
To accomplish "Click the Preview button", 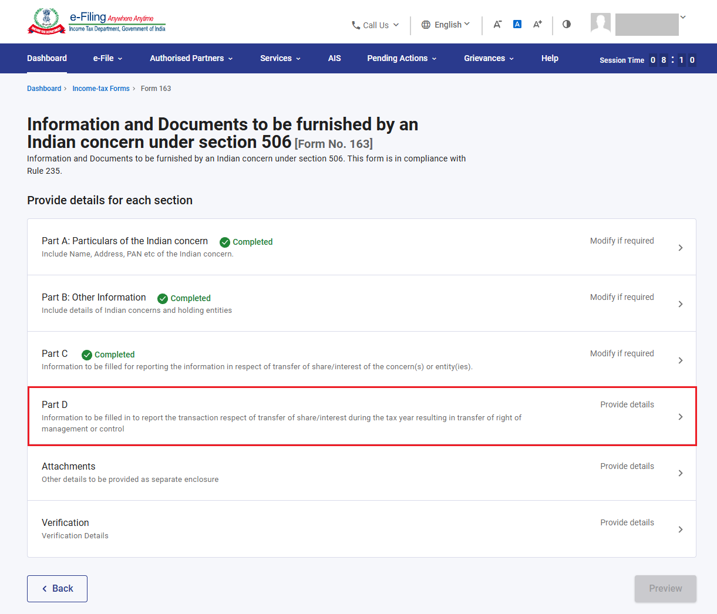I will [x=665, y=589].
